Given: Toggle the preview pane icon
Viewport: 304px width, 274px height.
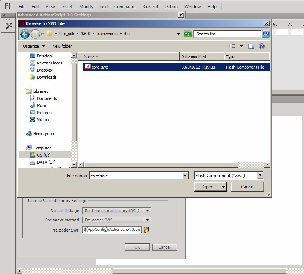Looking at the screenshot, I should [251, 46].
